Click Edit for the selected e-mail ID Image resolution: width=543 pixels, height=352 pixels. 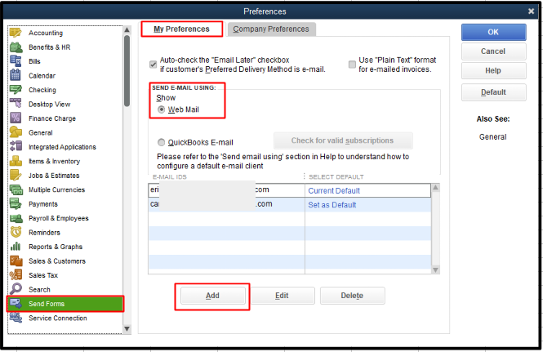(282, 296)
